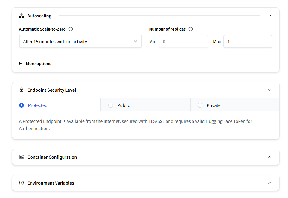Collapse the Endpoint Security Level chevron
Screen dimensions: 288x198
click(x=270, y=90)
